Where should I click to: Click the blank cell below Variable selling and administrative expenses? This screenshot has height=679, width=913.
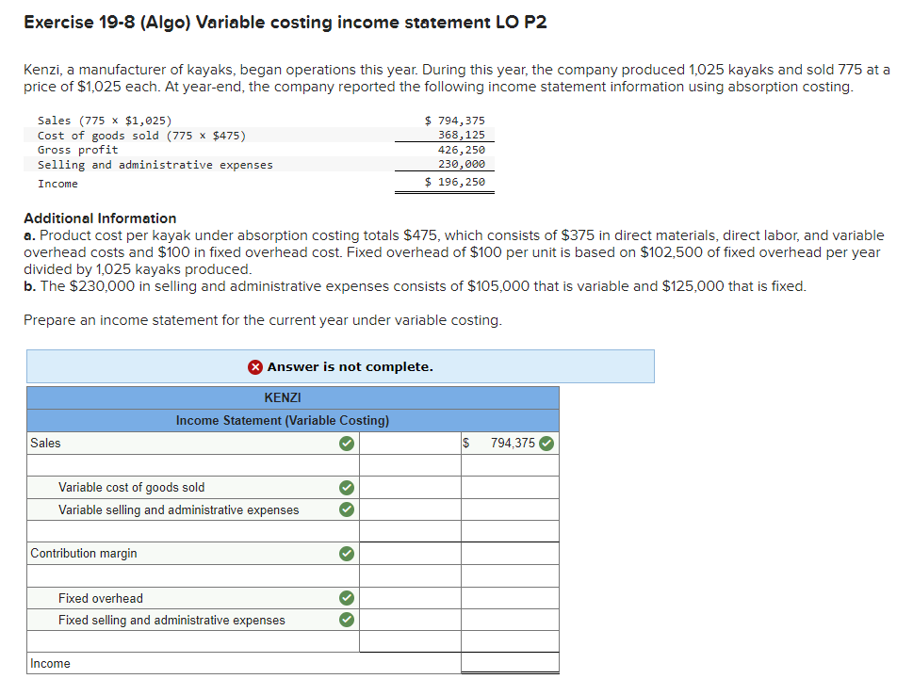click(410, 531)
